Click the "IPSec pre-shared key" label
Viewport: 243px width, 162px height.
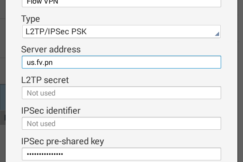pos(62,141)
